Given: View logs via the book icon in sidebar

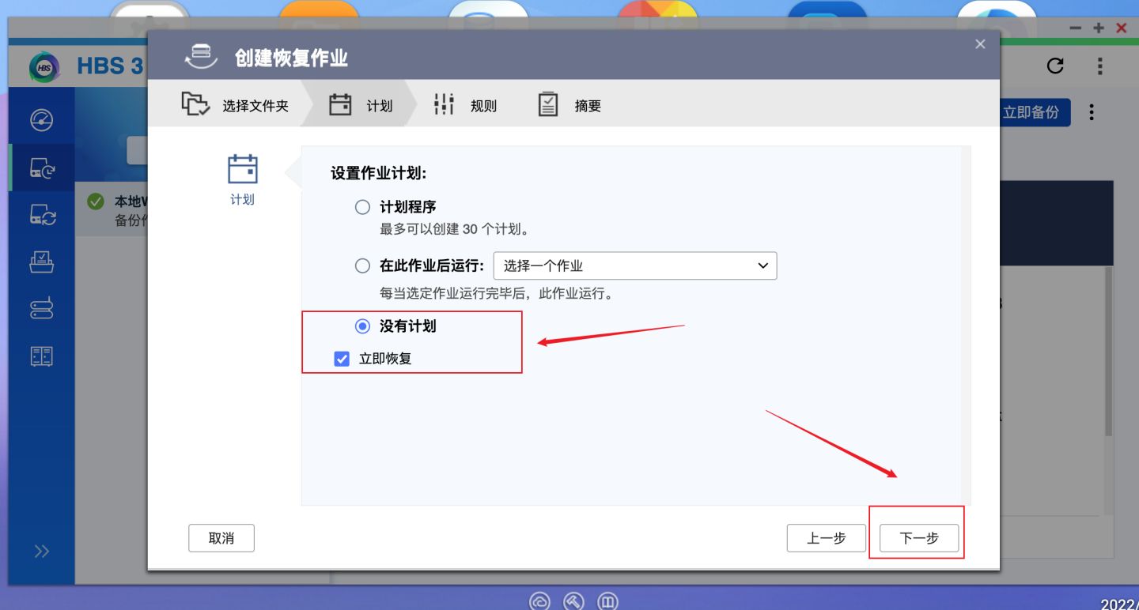Looking at the screenshot, I should 40,356.
